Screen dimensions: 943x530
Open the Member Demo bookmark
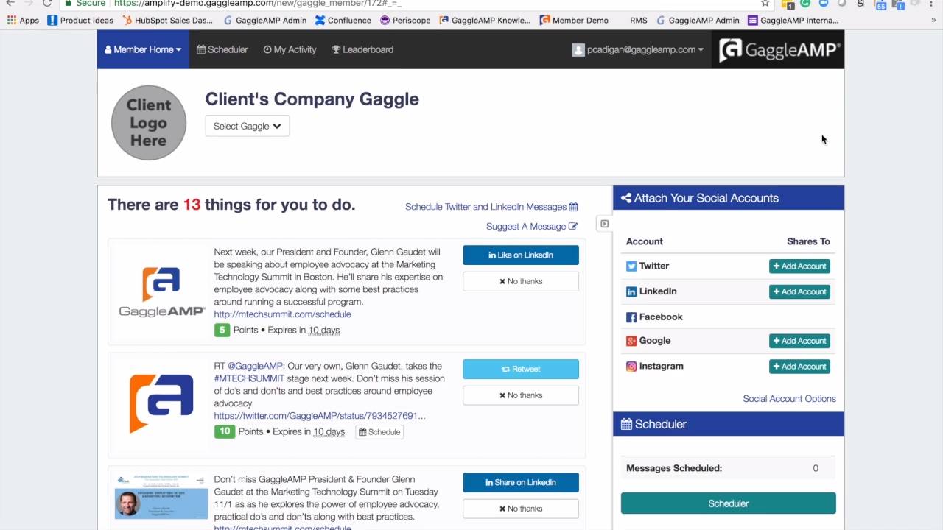click(574, 21)
